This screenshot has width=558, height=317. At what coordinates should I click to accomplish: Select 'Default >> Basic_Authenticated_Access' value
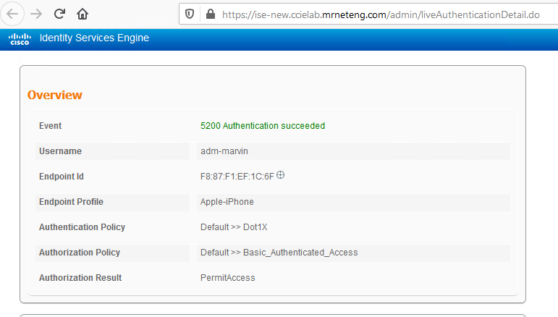tap(279, 253)
